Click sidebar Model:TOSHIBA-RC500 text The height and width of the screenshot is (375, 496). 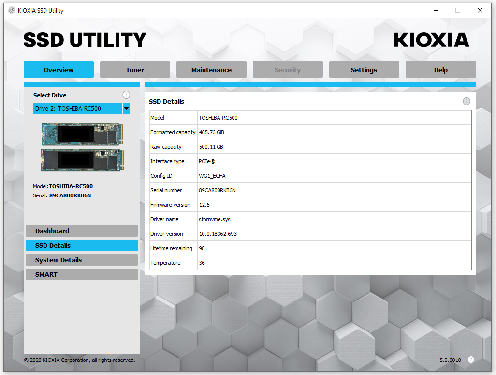[x=63, y=186]
